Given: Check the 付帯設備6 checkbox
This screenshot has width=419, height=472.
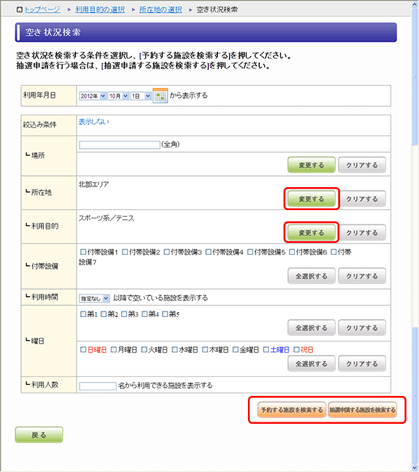Looking at the screenshot, I should [292, 251].
